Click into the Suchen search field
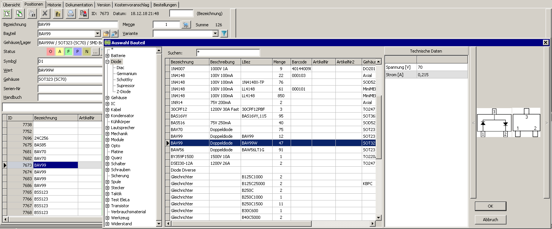Viewport: 552px width, 229px height. pyautogui.click(x=228, y=53)
